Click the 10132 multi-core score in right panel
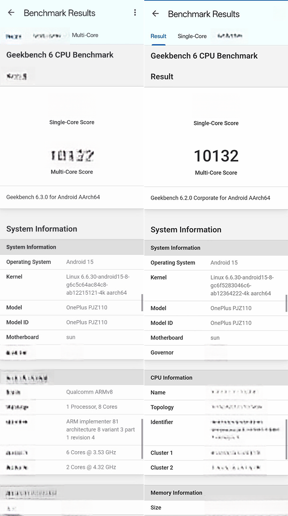This screenshot has height=516, width=288. (x=216, y=156)
